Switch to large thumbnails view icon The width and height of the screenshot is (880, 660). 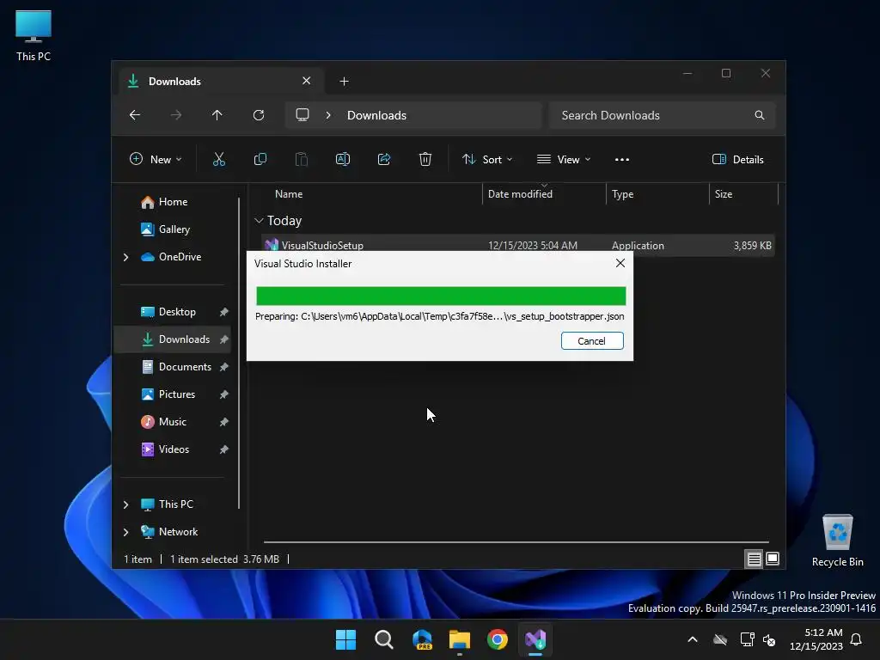point(773,559)
